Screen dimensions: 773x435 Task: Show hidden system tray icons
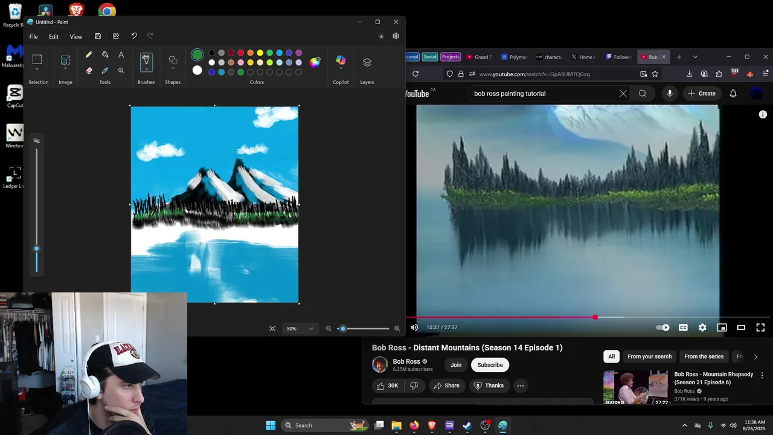684,425
